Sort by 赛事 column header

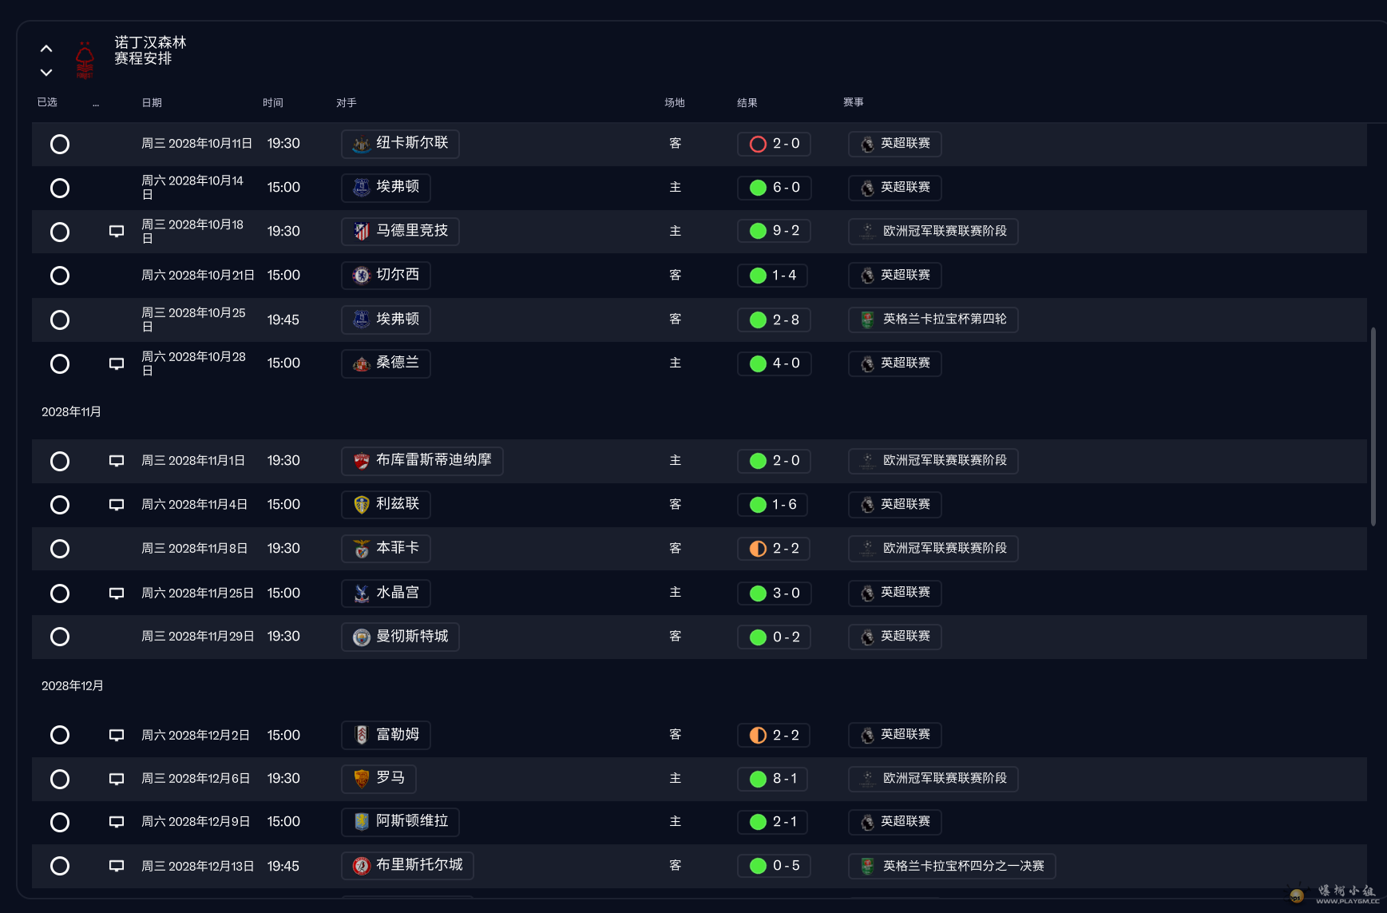point(854,102)
